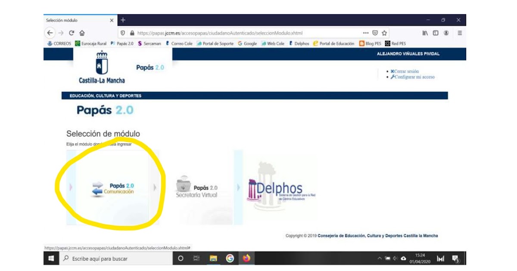The height and width of the screenshot is (271, 517).
Task: Open the Portal de Soporte bookmark
Action: (x=215, y=43)
